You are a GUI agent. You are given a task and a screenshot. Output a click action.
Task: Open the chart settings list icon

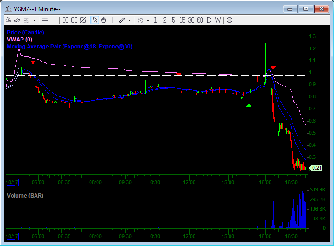pyautogui.click(x=27, y=20)
